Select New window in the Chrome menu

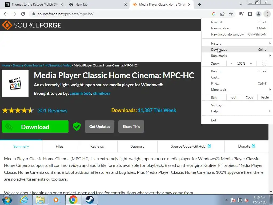tap(237, 28)
